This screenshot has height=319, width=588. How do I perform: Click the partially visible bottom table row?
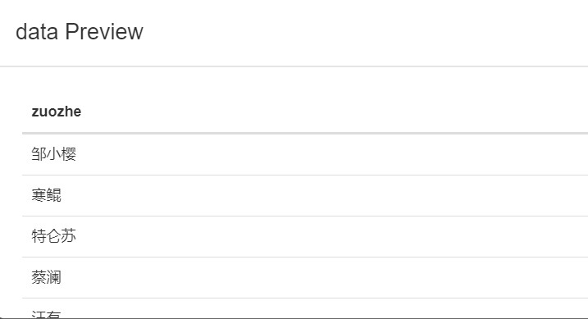click(x=305, y=308)
